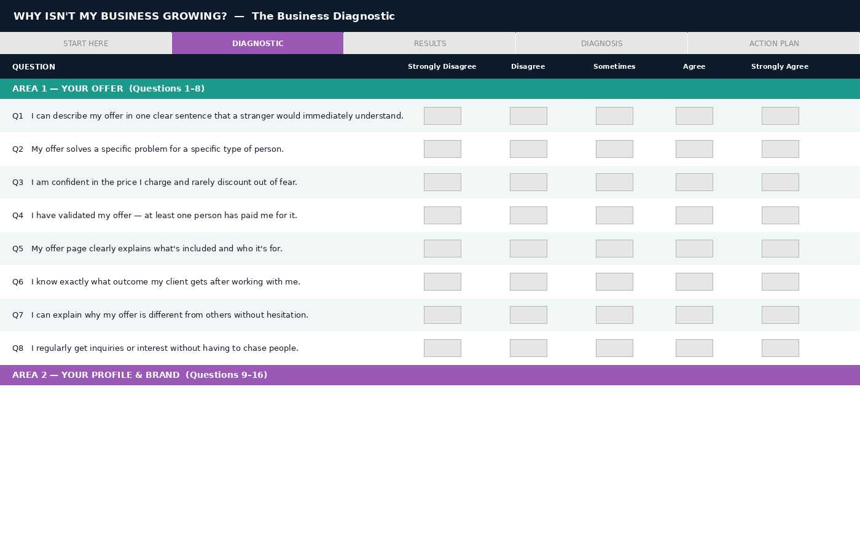This screenshot has height=553, width=860.
Task: Mark Sometimes for Q3 about pricing confidence
Action: 614,182
